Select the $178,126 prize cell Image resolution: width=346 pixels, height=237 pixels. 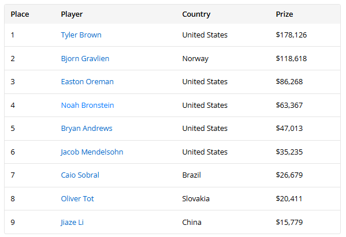[x=291, y=35]
